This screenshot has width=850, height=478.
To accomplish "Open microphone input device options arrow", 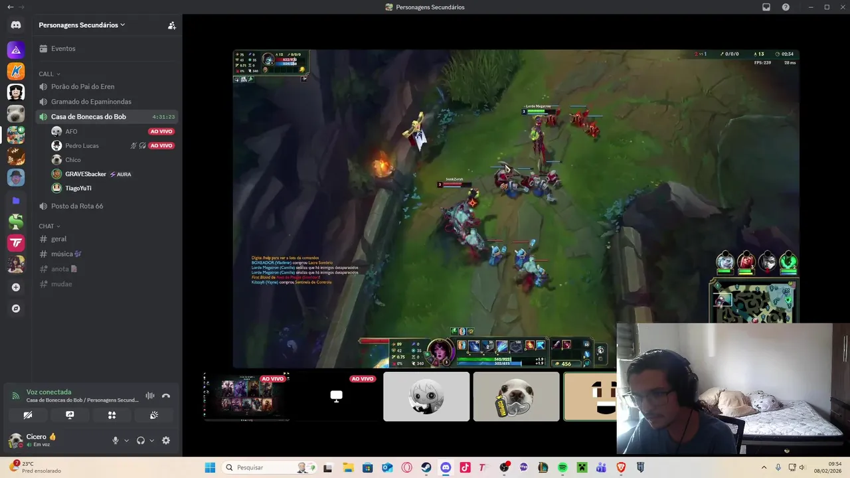I will [x=126, y=440].
